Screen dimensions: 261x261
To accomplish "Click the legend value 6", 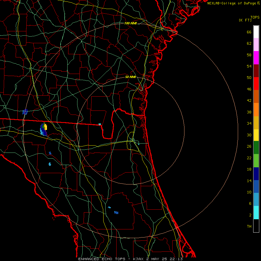I will [250, 203].
